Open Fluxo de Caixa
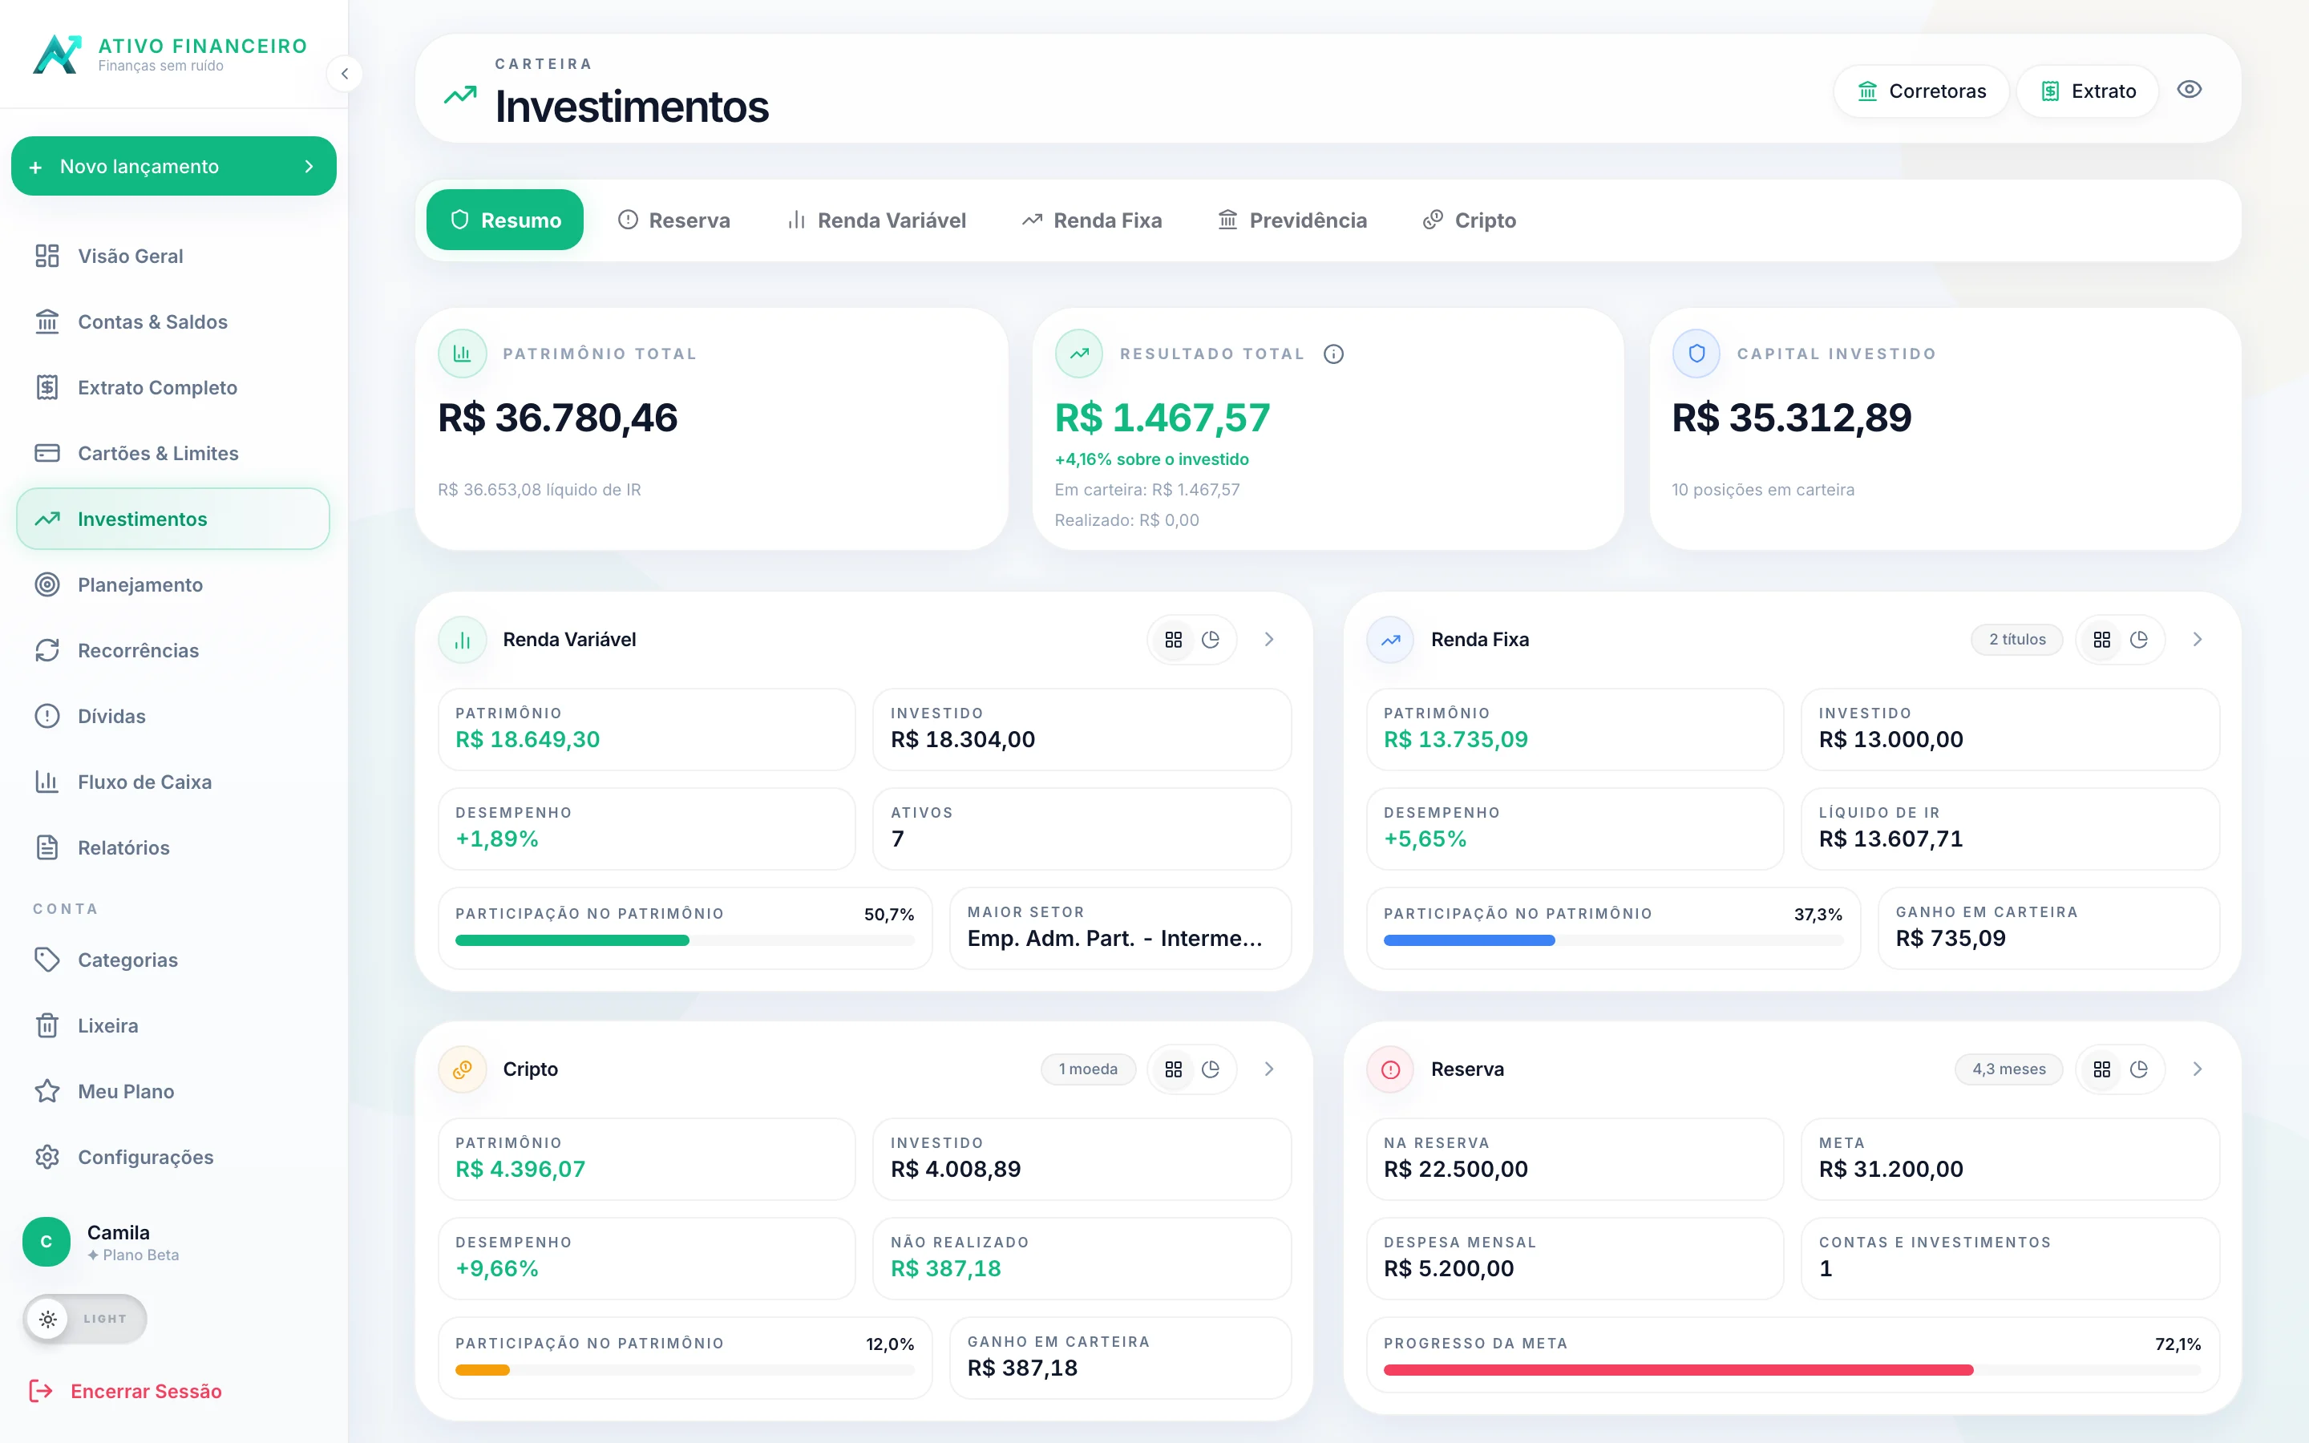 tap(172, 782)
